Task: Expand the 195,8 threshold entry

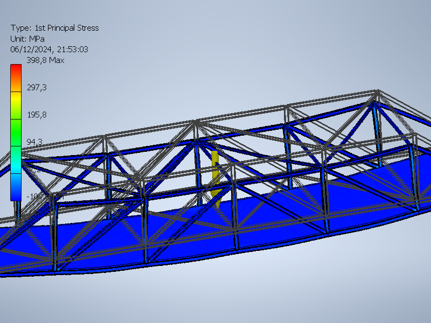Action: pos(37,114)
